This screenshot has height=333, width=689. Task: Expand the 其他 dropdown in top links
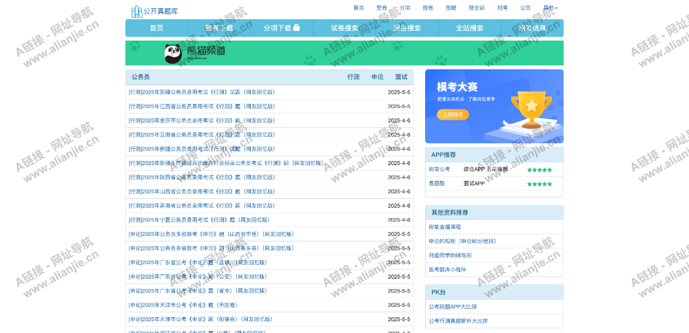(550, 8)
